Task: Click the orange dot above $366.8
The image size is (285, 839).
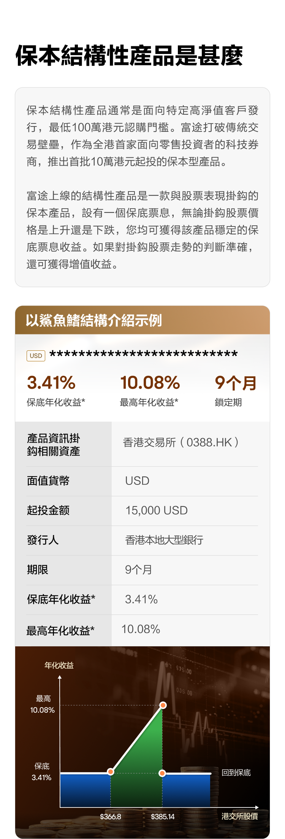Action: coord(111,772)
